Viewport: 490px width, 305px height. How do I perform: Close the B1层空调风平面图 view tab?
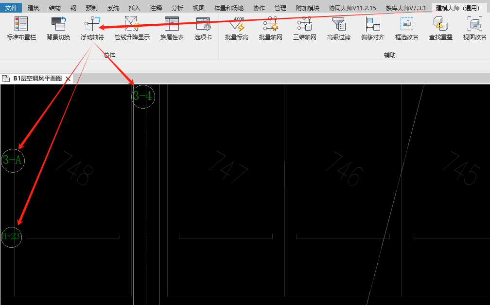click(68, 79)
